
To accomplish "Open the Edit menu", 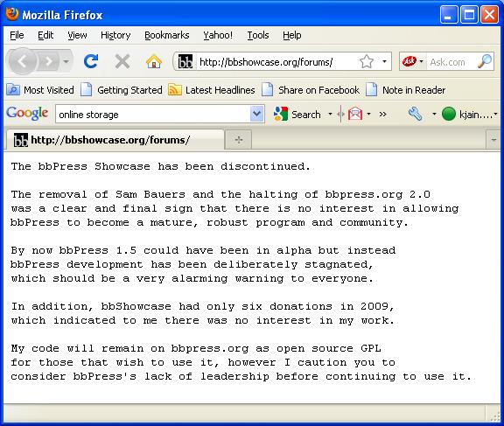I will coord(45,35).
